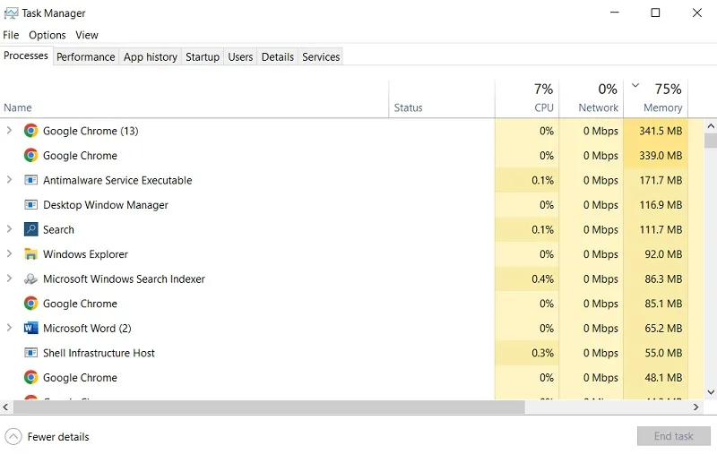This screenshot has width=717, height=454.
Task: Click the Google Chrome (13) icon
Action: coord(30,131)
